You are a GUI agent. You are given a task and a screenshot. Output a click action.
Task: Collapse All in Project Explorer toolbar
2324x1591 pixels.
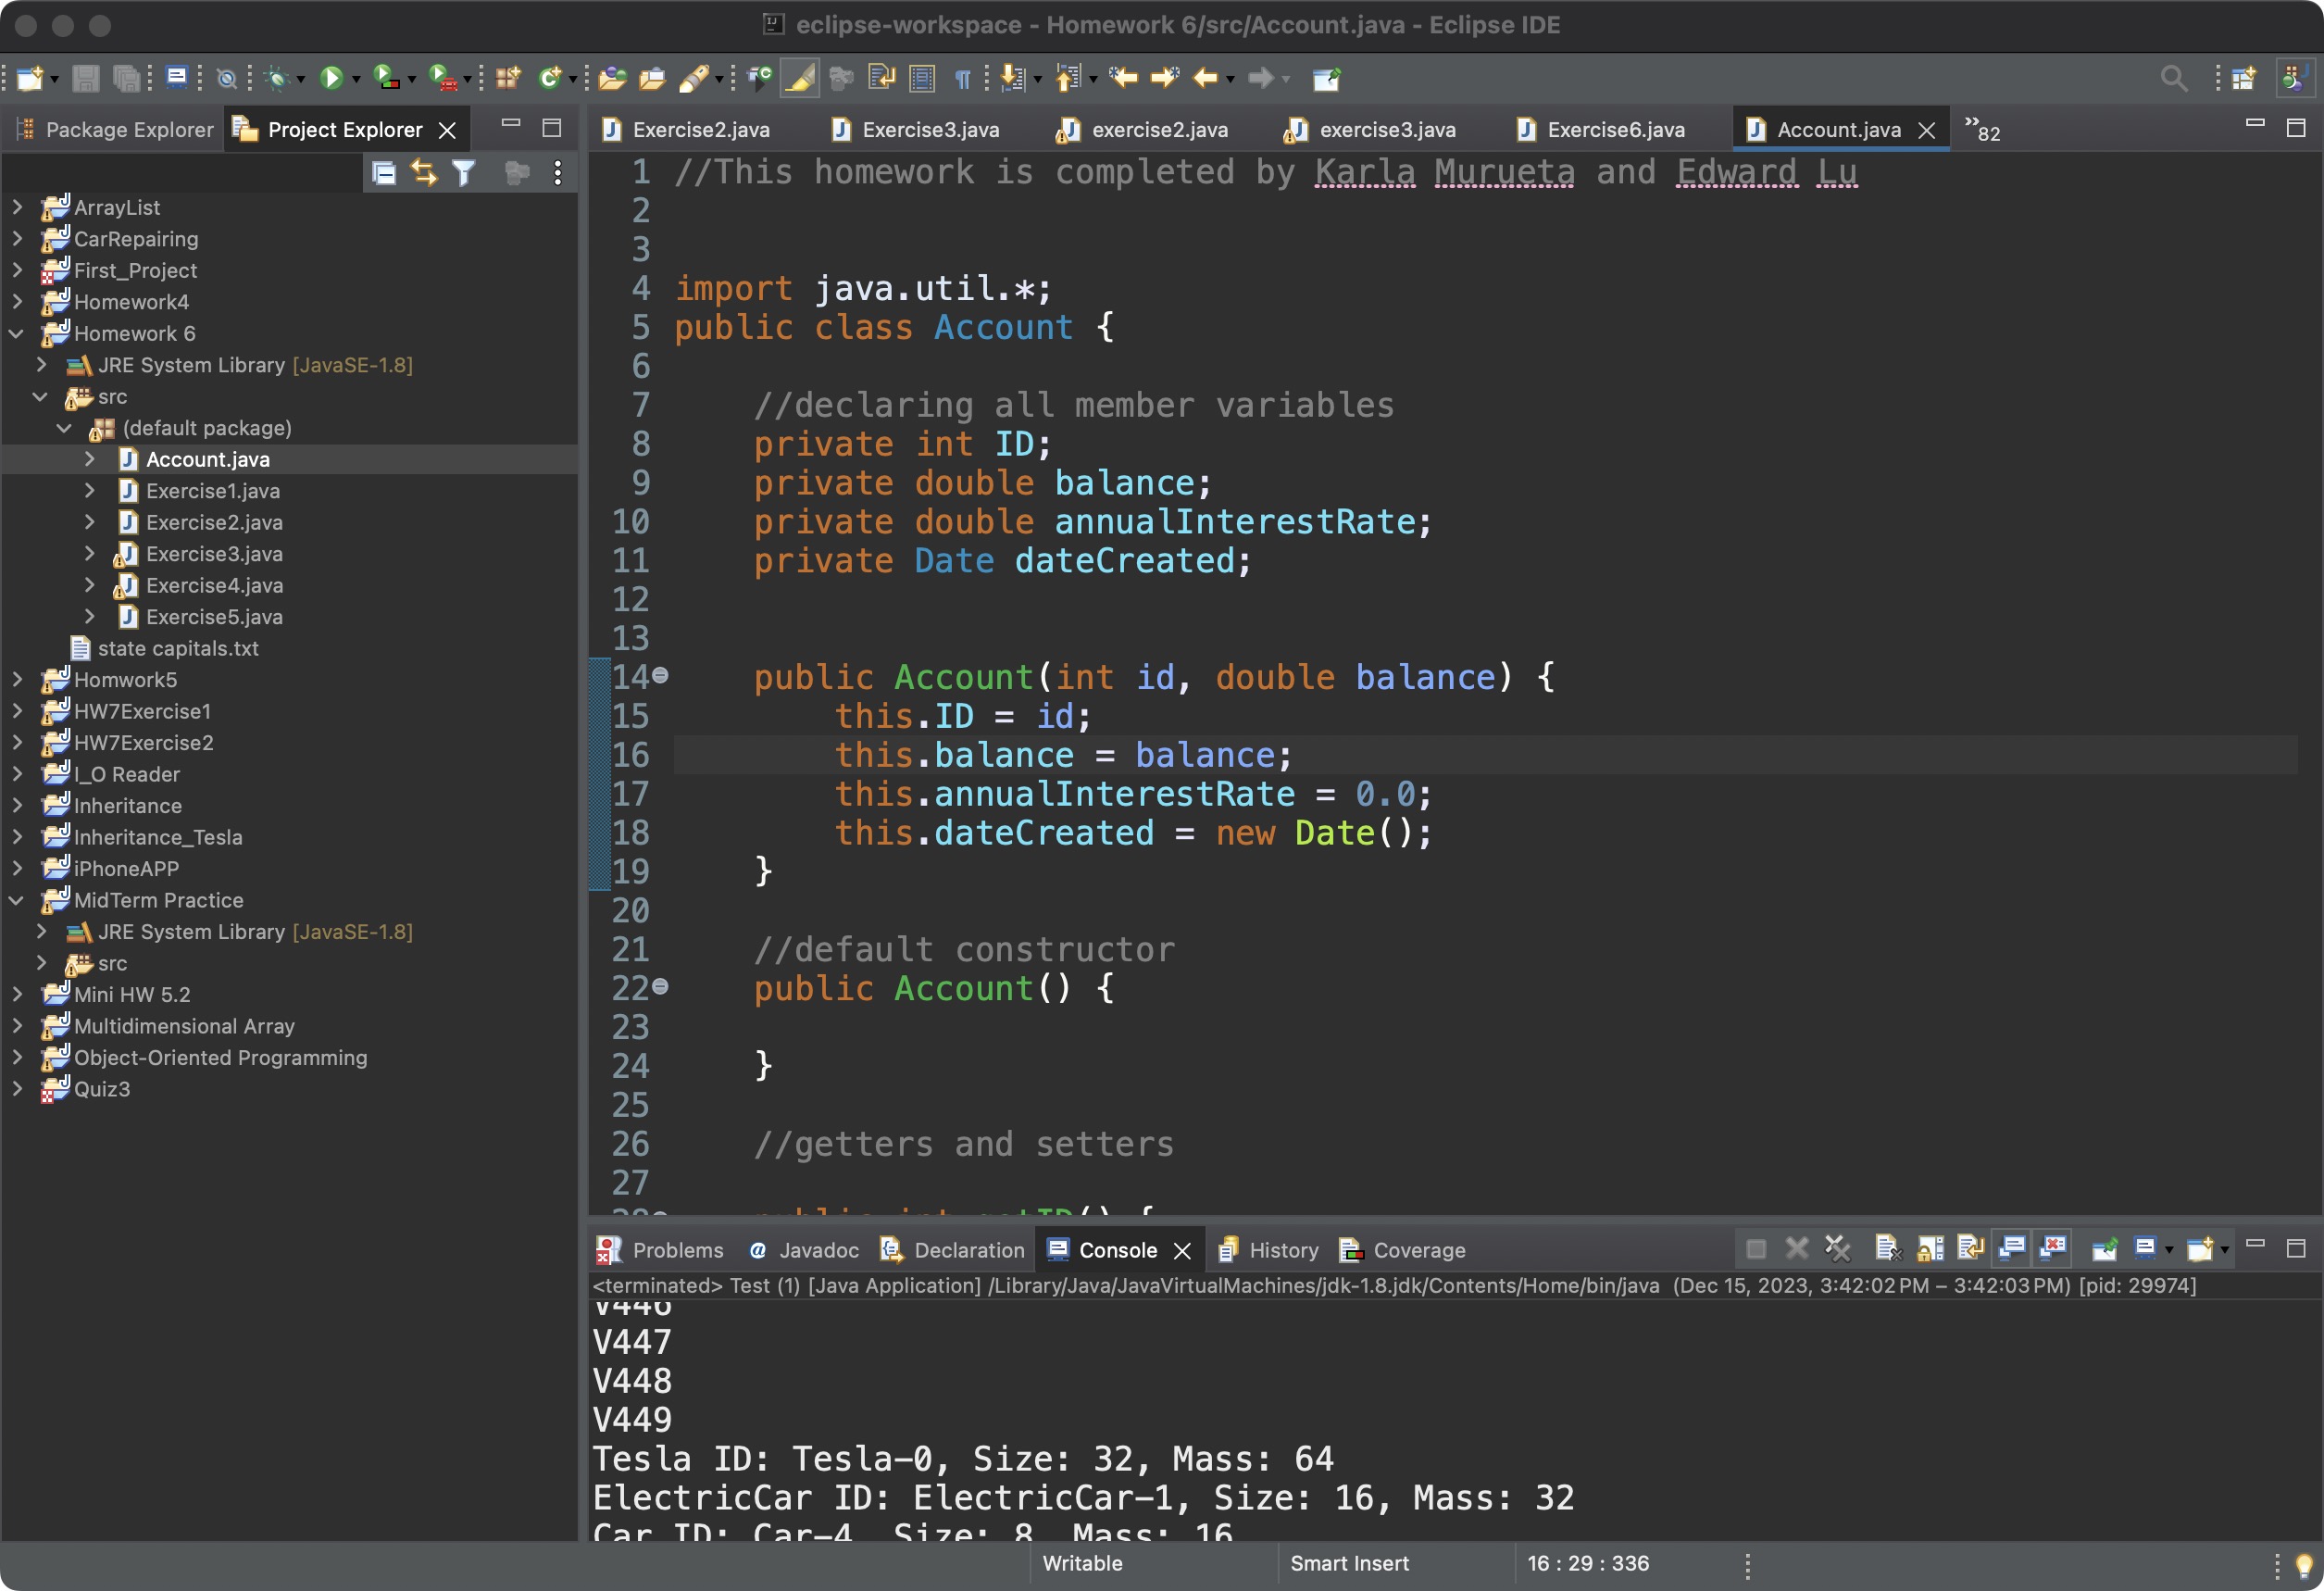384,173
